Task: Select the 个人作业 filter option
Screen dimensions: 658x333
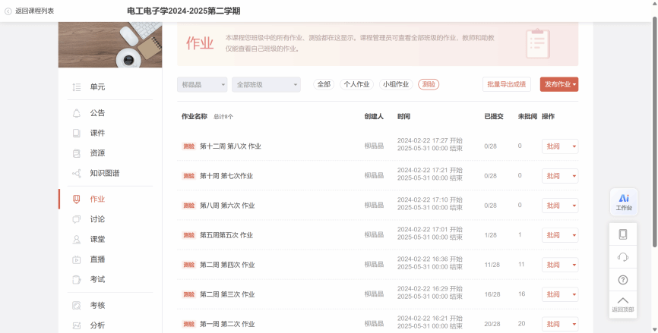Action: click(x=356, y=84)
